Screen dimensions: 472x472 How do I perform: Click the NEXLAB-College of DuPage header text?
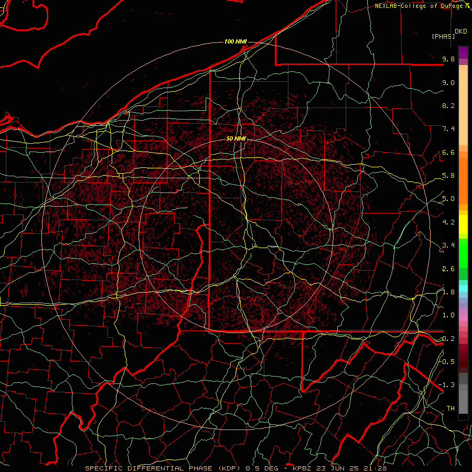[x=421, y=6]
